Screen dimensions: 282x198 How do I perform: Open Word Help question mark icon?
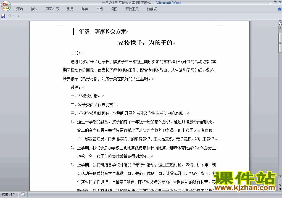(x=280, y=9)
